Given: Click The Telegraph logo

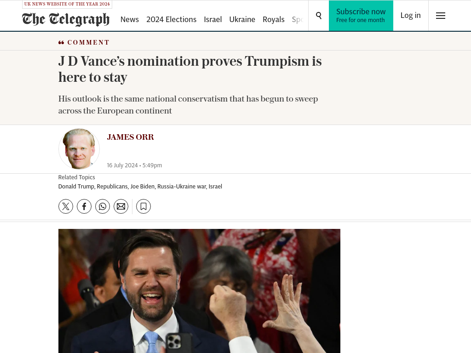Looking at the screenshot, I should pos(66,19).
